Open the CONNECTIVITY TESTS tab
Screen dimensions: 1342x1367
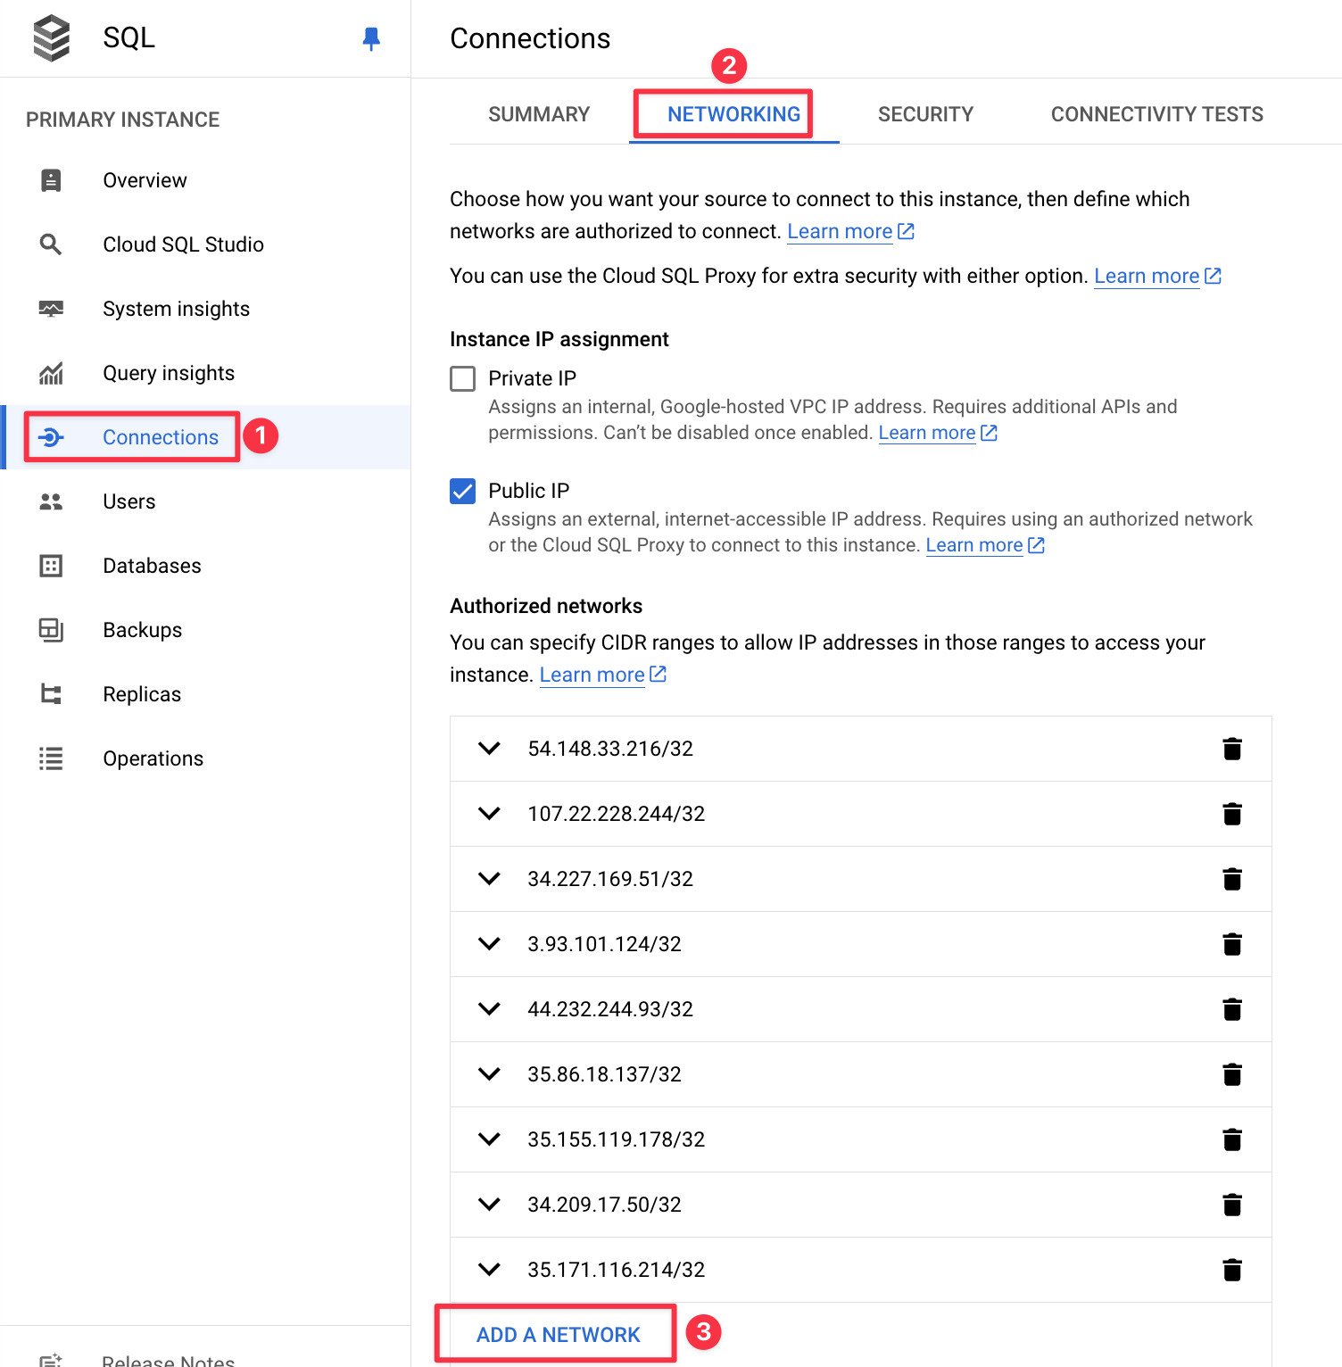pyautogui.click(x=1156, y=113)
